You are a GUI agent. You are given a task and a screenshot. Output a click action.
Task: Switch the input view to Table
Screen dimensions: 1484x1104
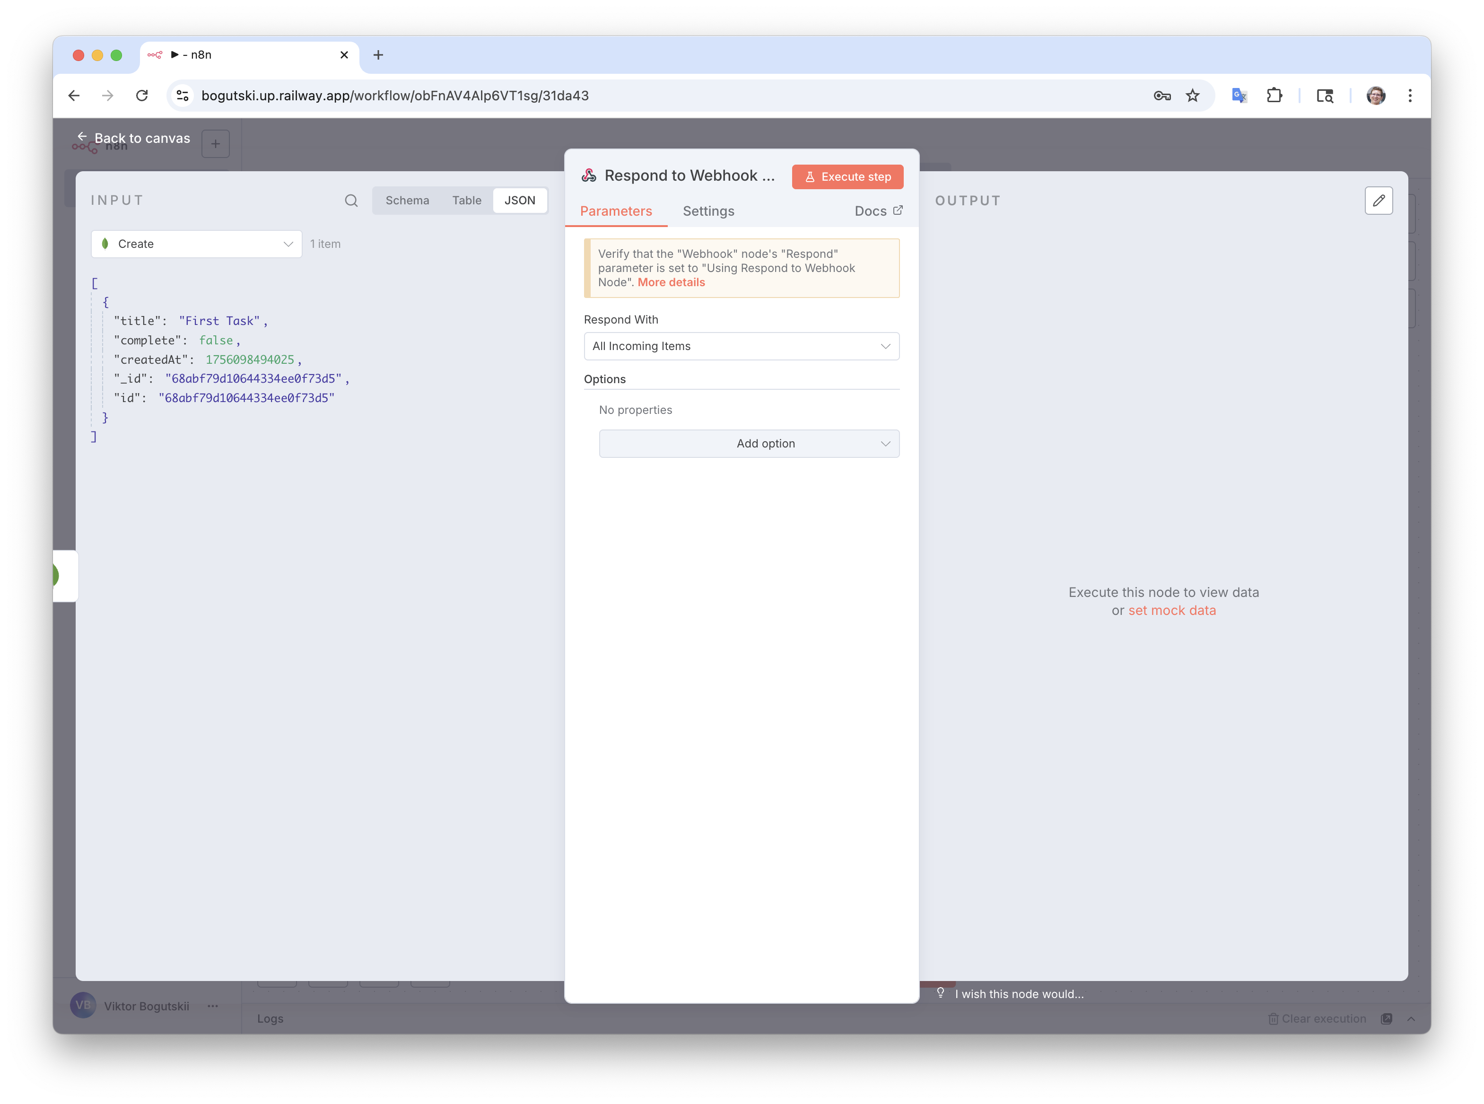(x=466, y=201)
